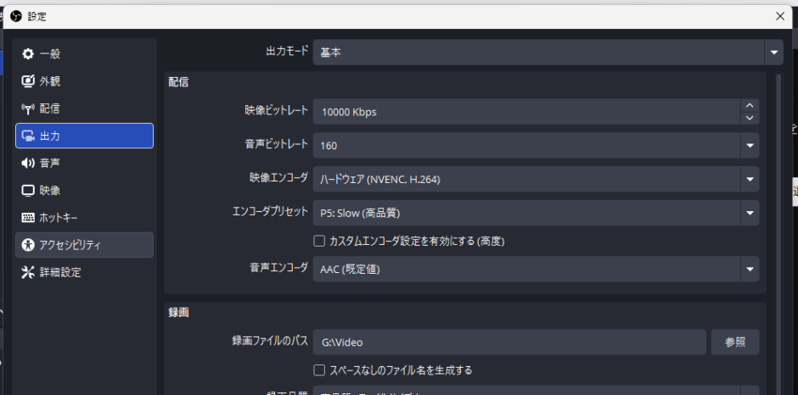Select the アクセシビリティ settings page
Screen dimensions: 798x395
[85, 245]
